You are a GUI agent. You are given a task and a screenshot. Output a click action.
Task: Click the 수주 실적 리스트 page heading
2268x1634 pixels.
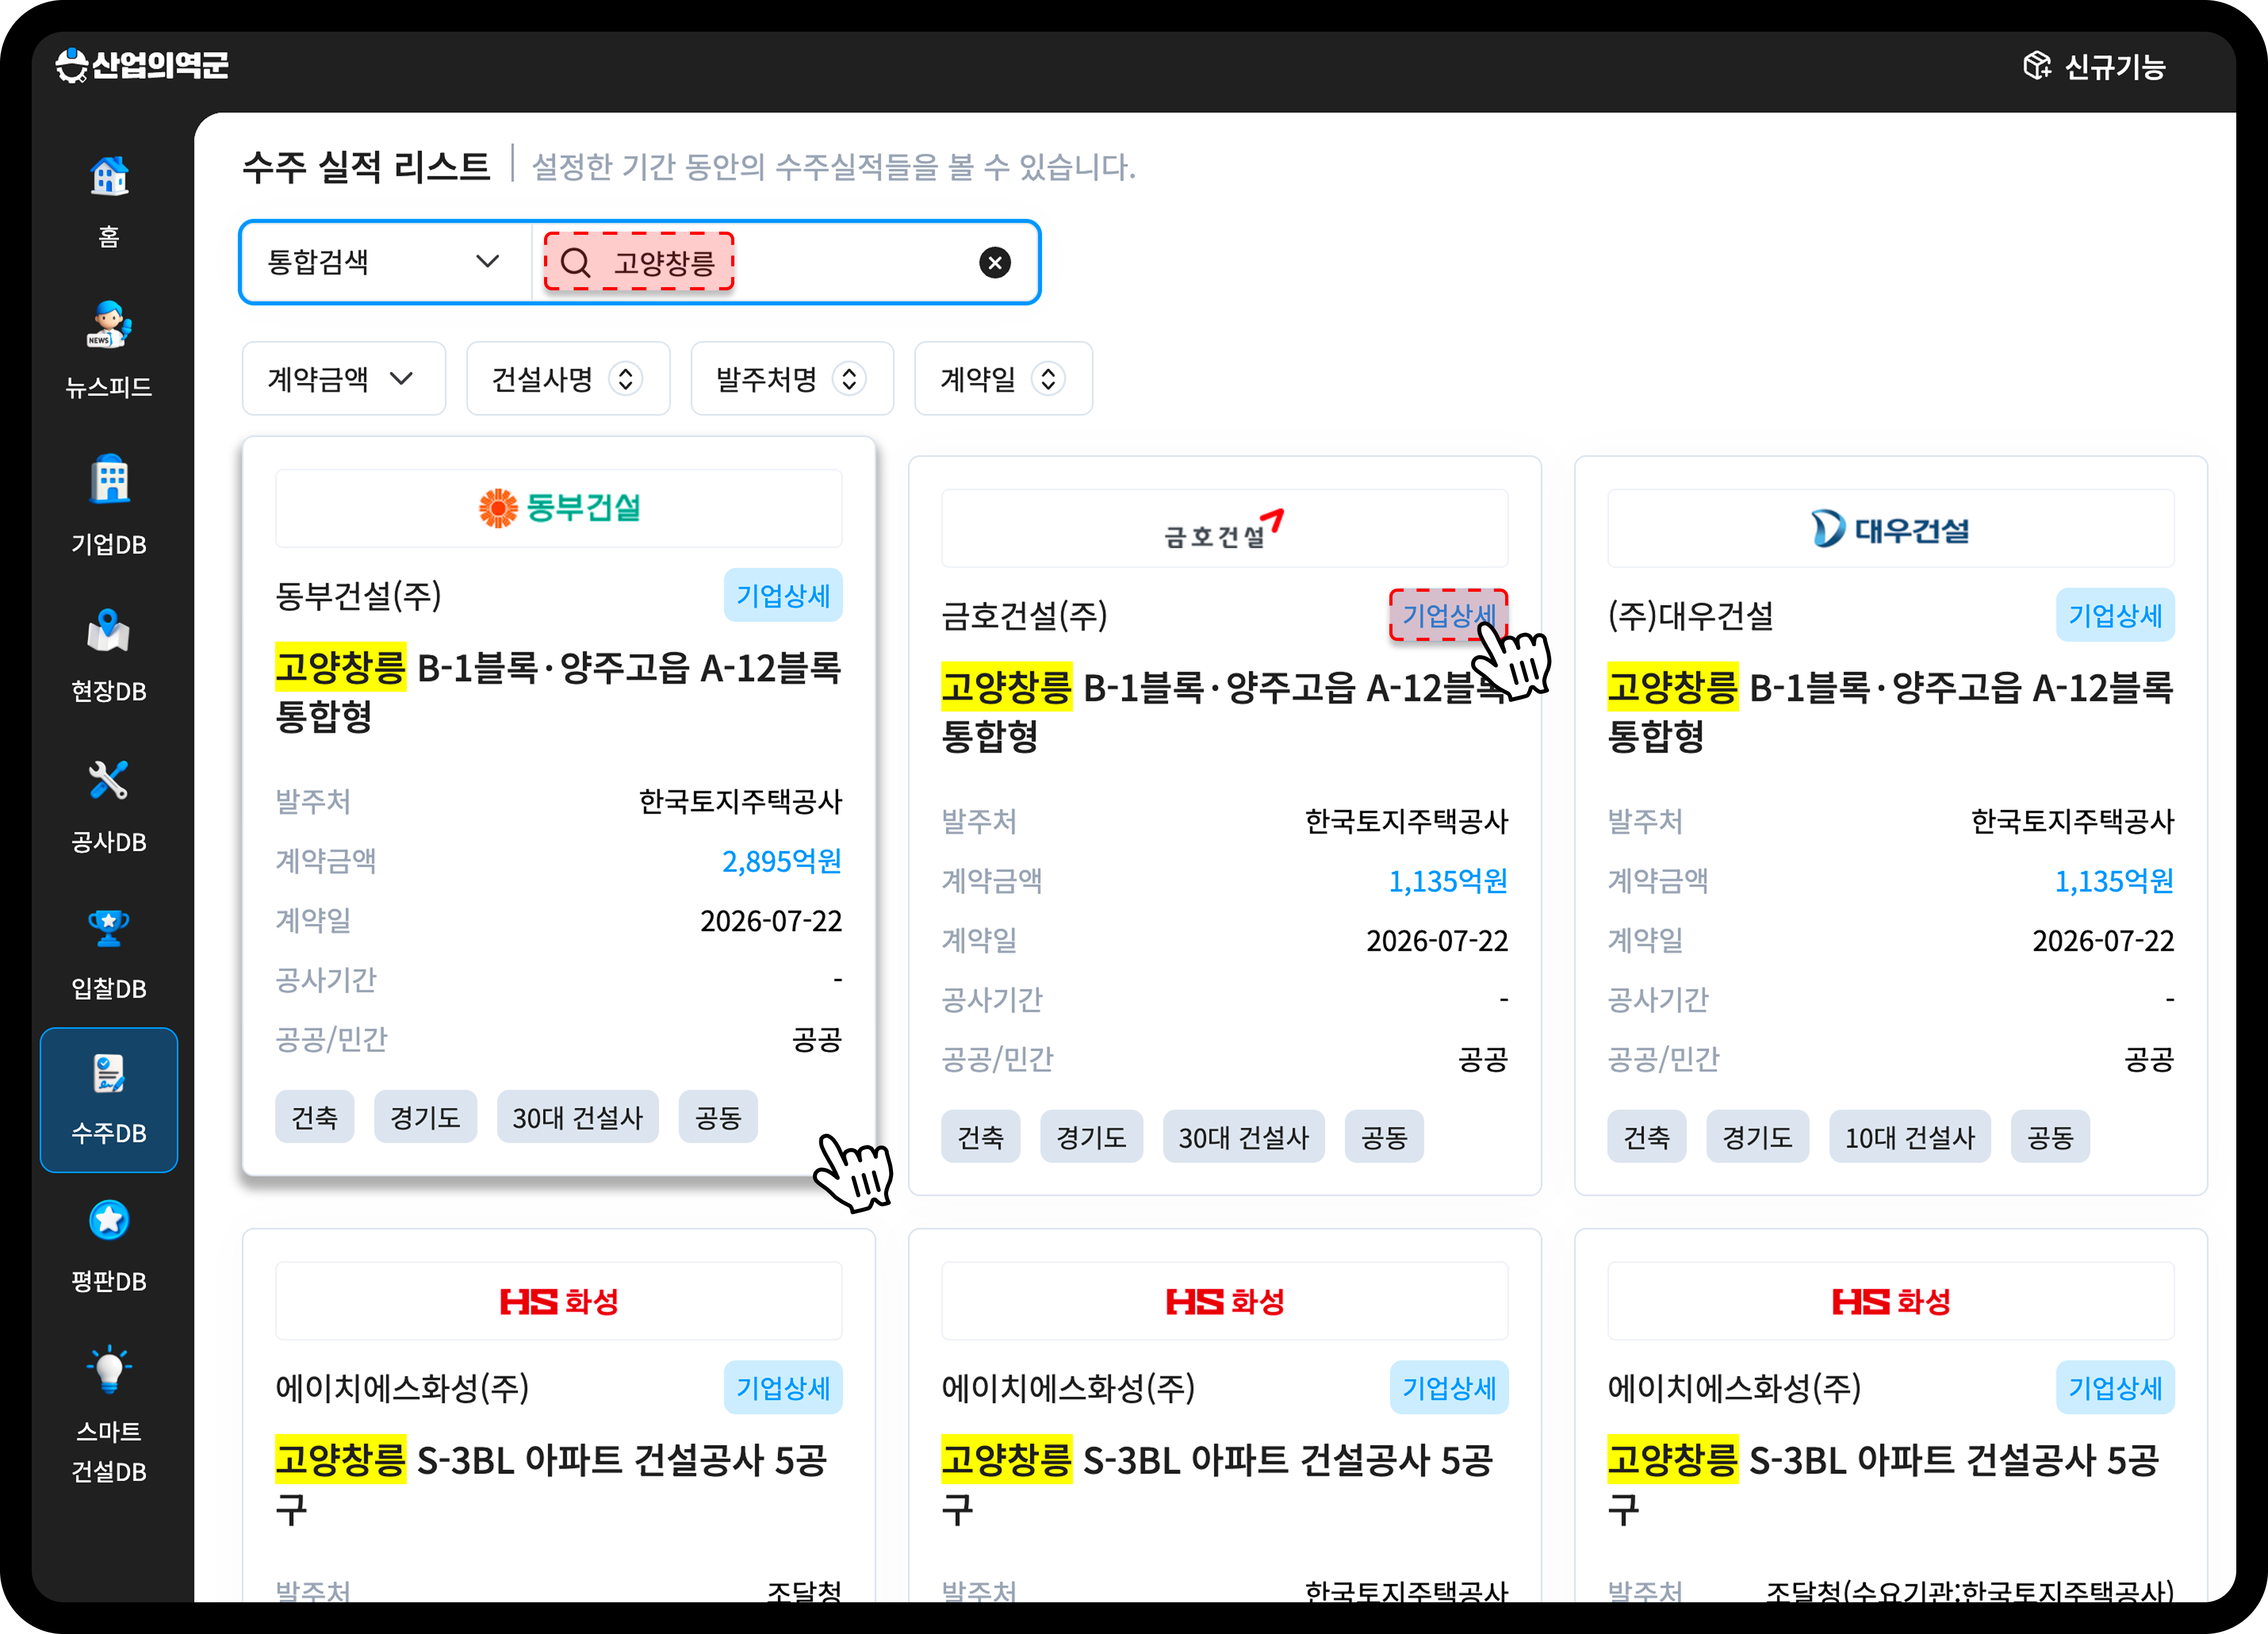pos(366,166)
